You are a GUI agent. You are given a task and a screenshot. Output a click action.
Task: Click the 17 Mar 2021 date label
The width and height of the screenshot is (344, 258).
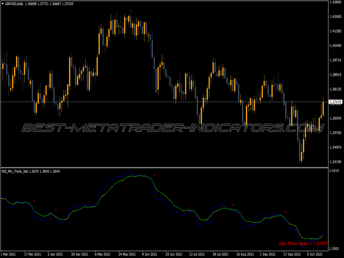click(32, 255)
